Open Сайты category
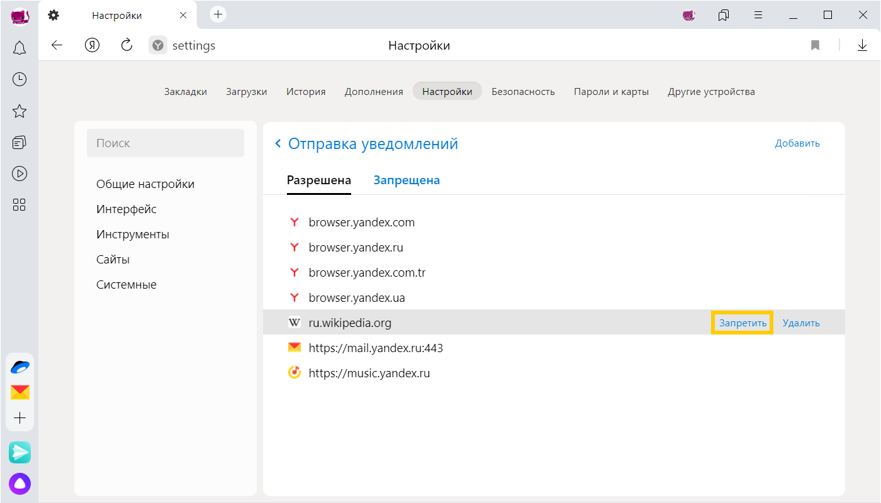Screen dimensions: 881x503 click(x=113, y=260)
